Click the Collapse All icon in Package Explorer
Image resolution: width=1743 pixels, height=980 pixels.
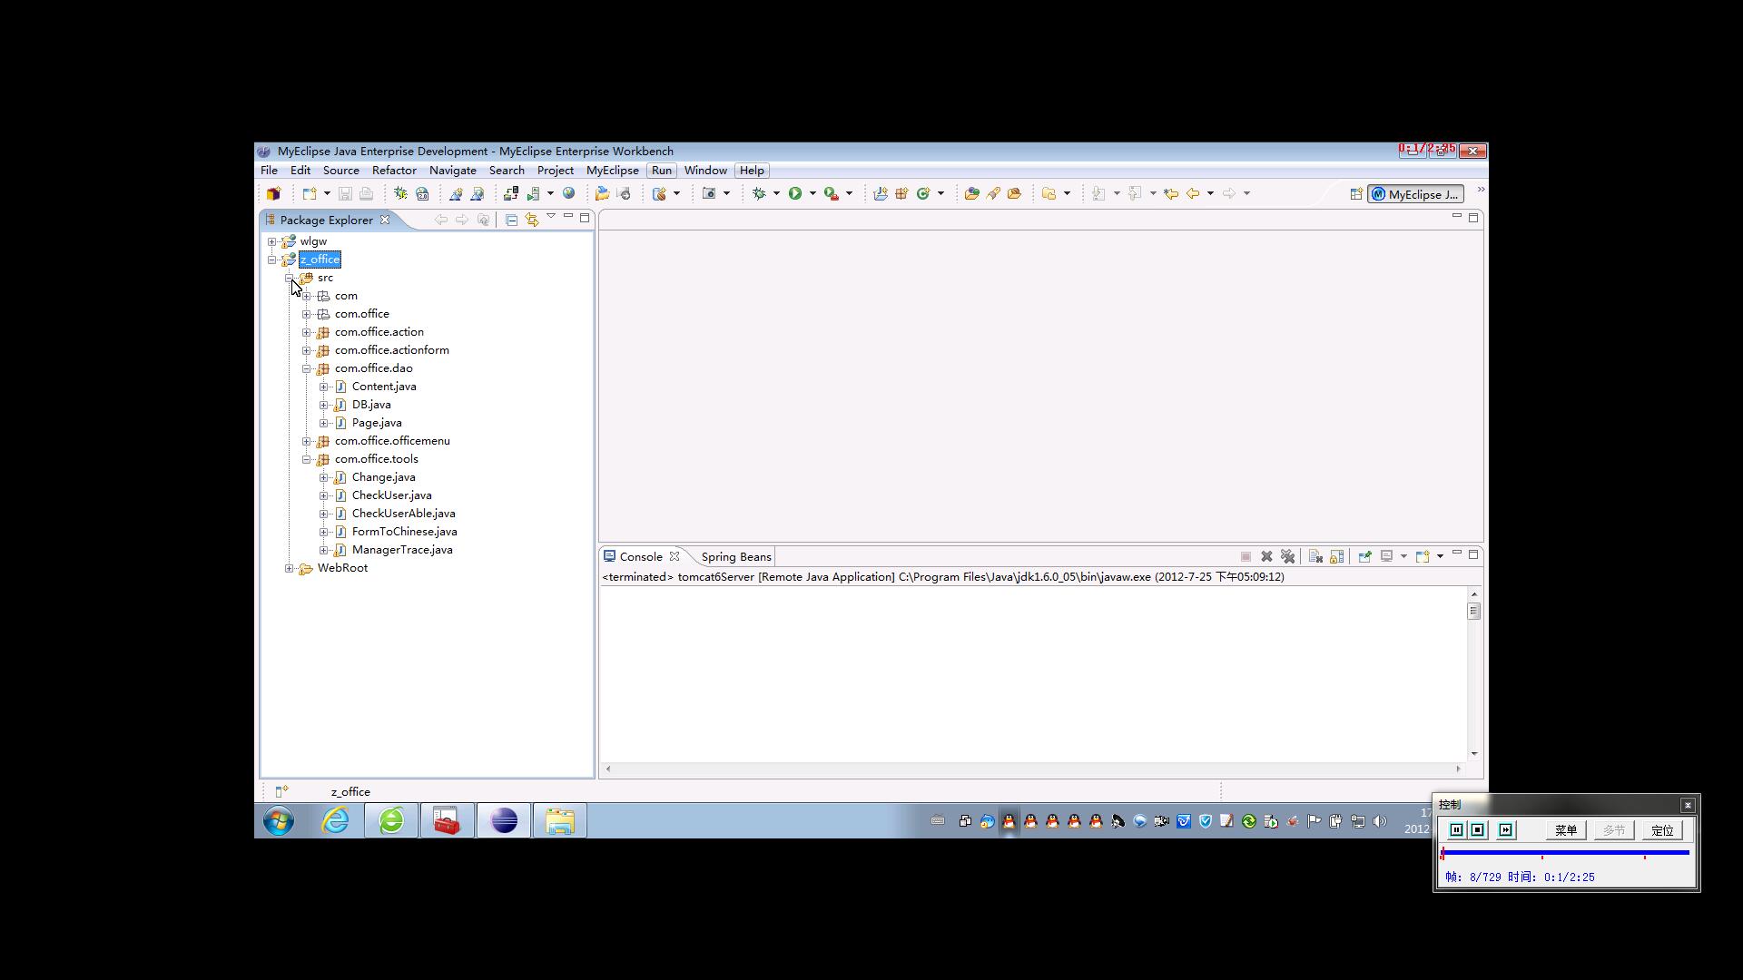[511, 220]
